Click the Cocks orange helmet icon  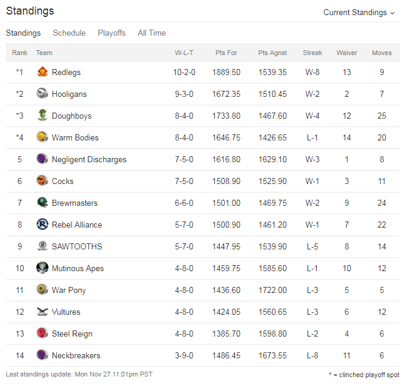pyautogui.click(x=42, y=181)
